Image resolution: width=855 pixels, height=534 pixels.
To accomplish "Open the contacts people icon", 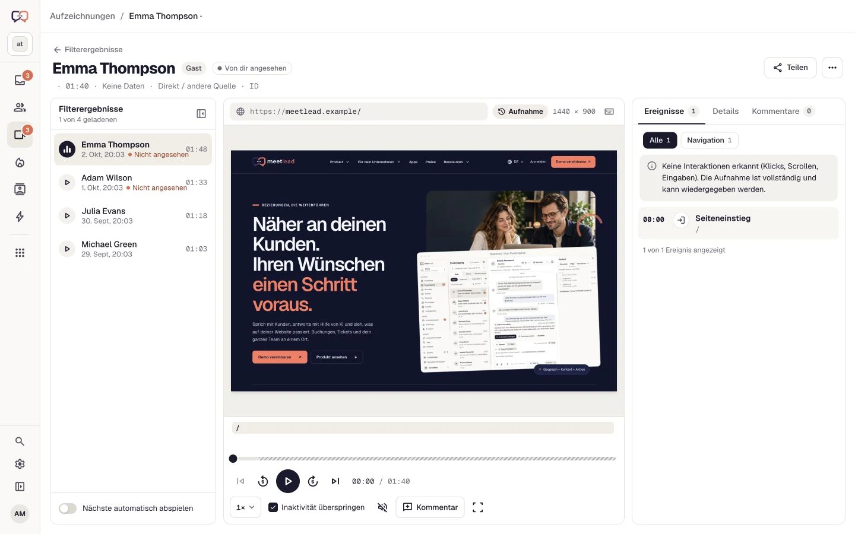I will coord(20,107).
